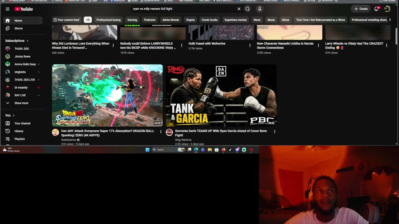This screenshot has width=399, height=224.
Task: Open the YouTube hamburger guide menu
Action: pos(7,9)
